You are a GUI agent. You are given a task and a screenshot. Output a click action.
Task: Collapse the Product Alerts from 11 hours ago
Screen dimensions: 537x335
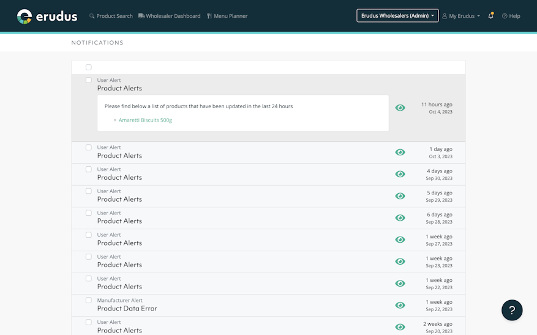(119, 88)
